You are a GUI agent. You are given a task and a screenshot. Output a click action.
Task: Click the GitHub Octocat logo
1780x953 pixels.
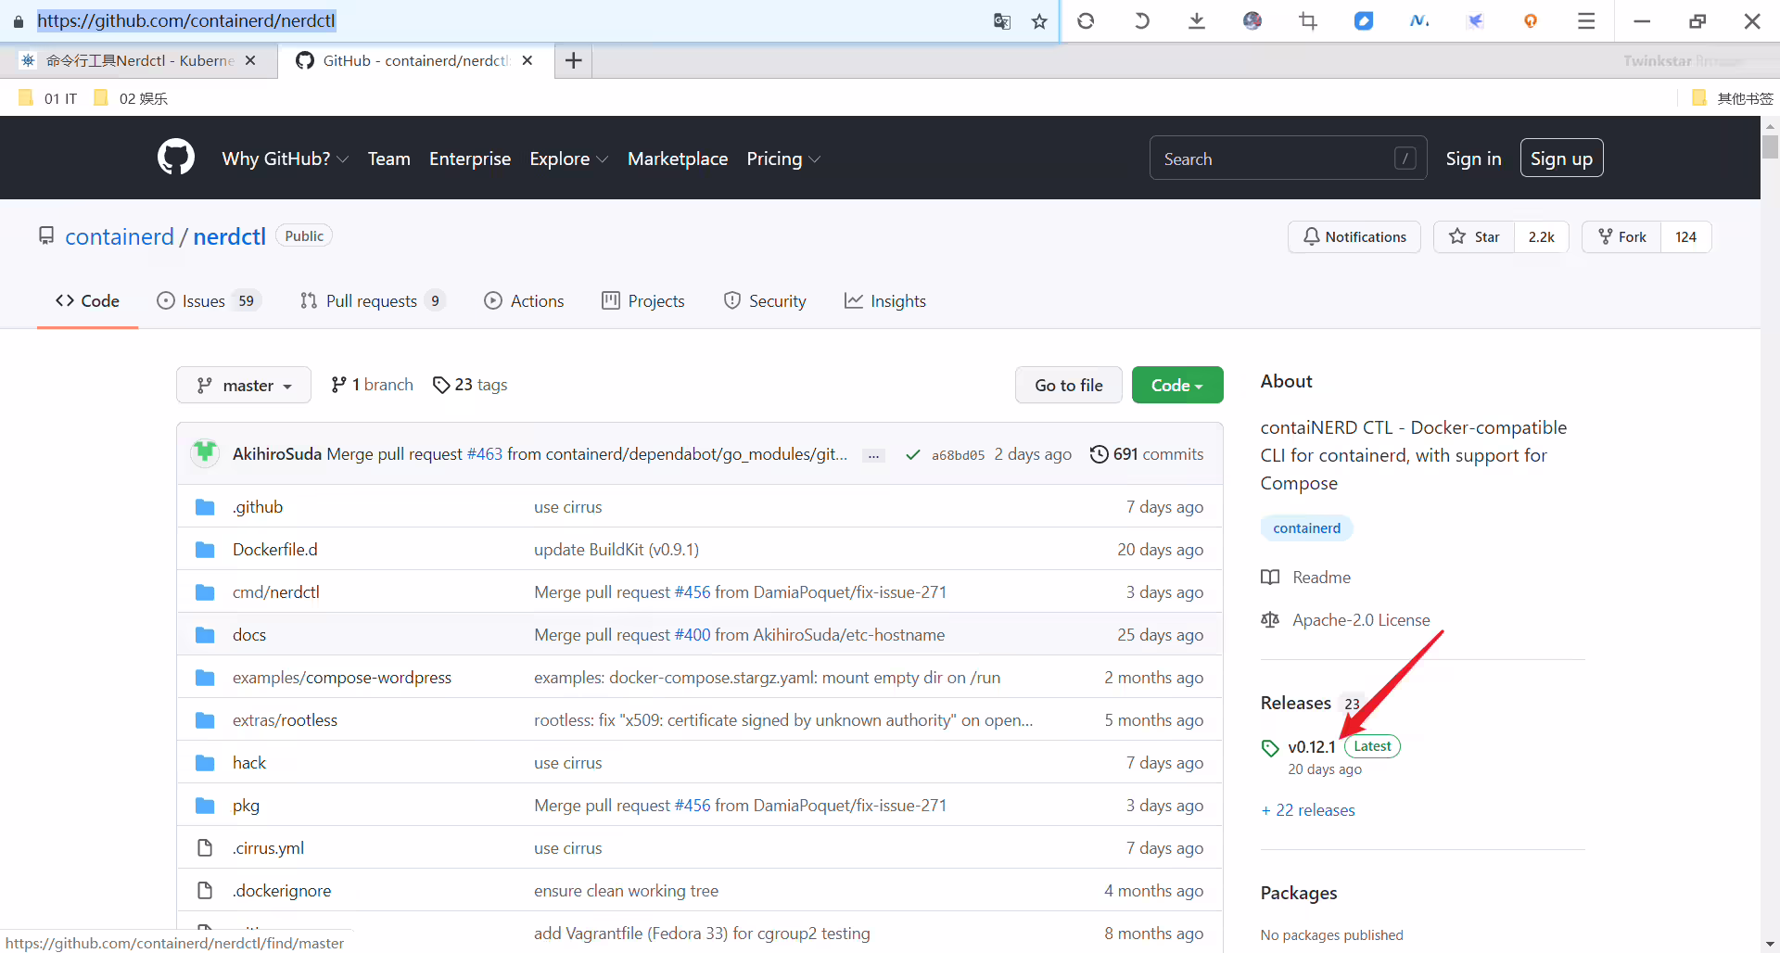[176, 158]
